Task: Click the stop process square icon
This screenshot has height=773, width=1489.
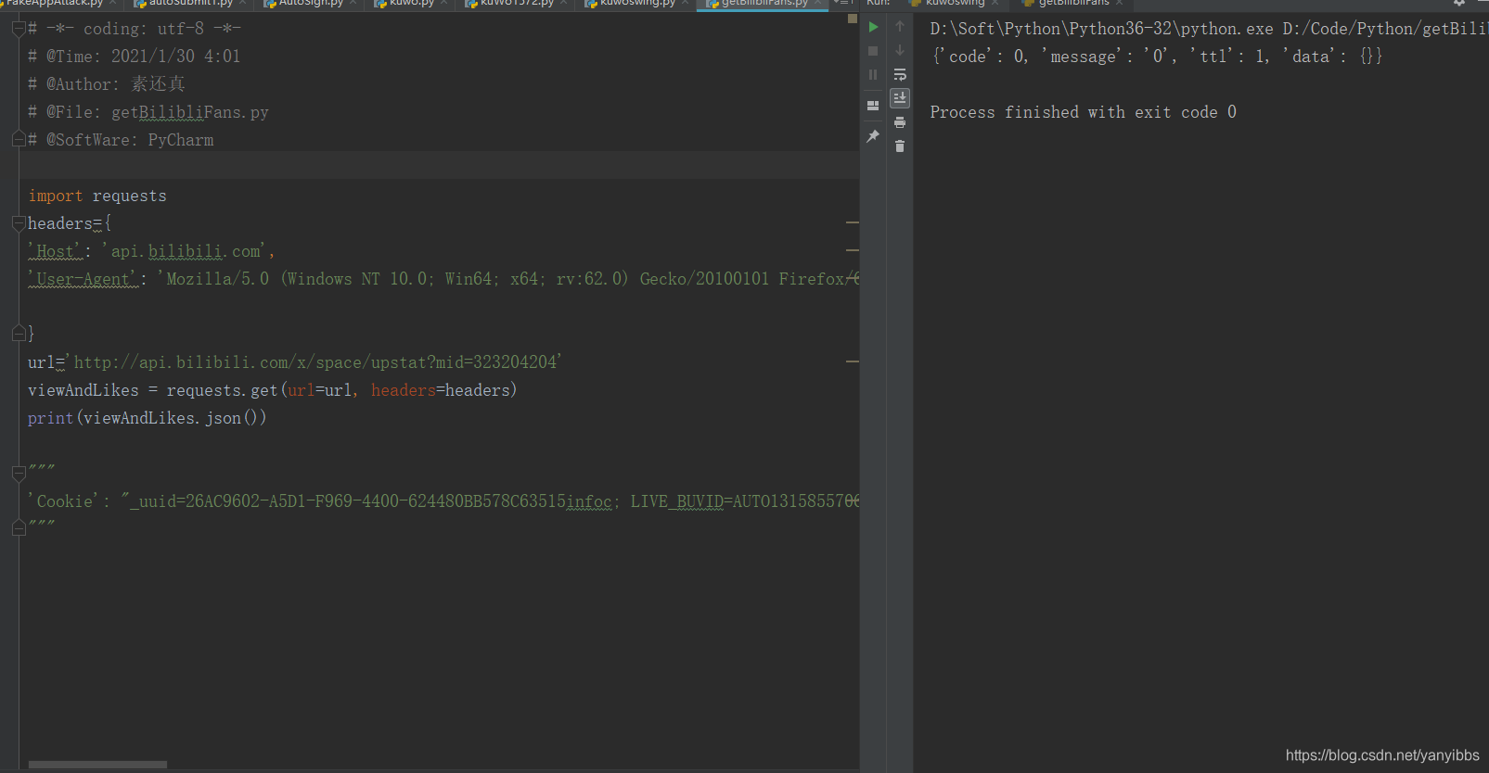Action: (x=873, y=51)
